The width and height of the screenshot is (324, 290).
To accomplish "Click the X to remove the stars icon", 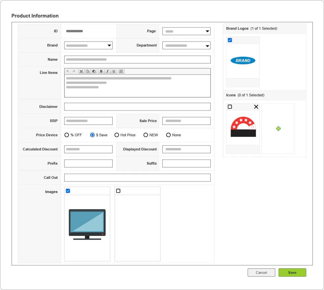I will (x=256, y=107).
